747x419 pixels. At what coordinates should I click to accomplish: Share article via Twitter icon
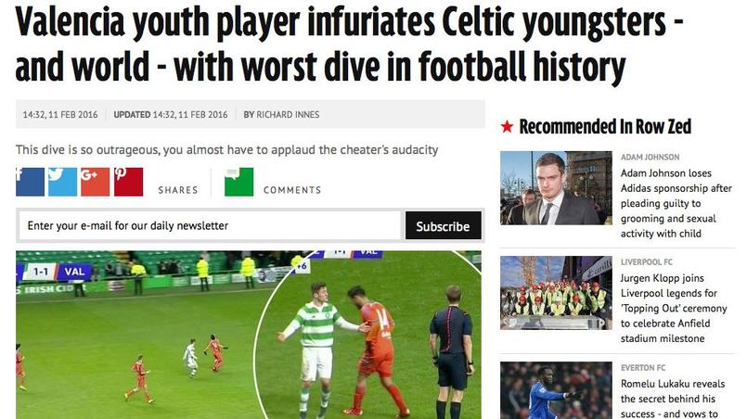[x=62, y=182]
